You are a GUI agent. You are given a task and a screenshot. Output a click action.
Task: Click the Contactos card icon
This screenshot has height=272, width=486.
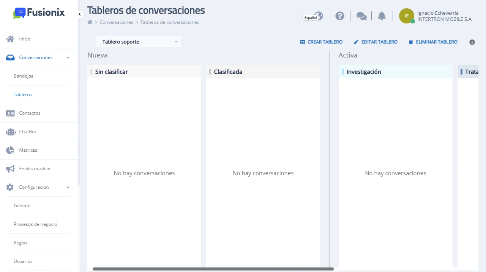10,113
